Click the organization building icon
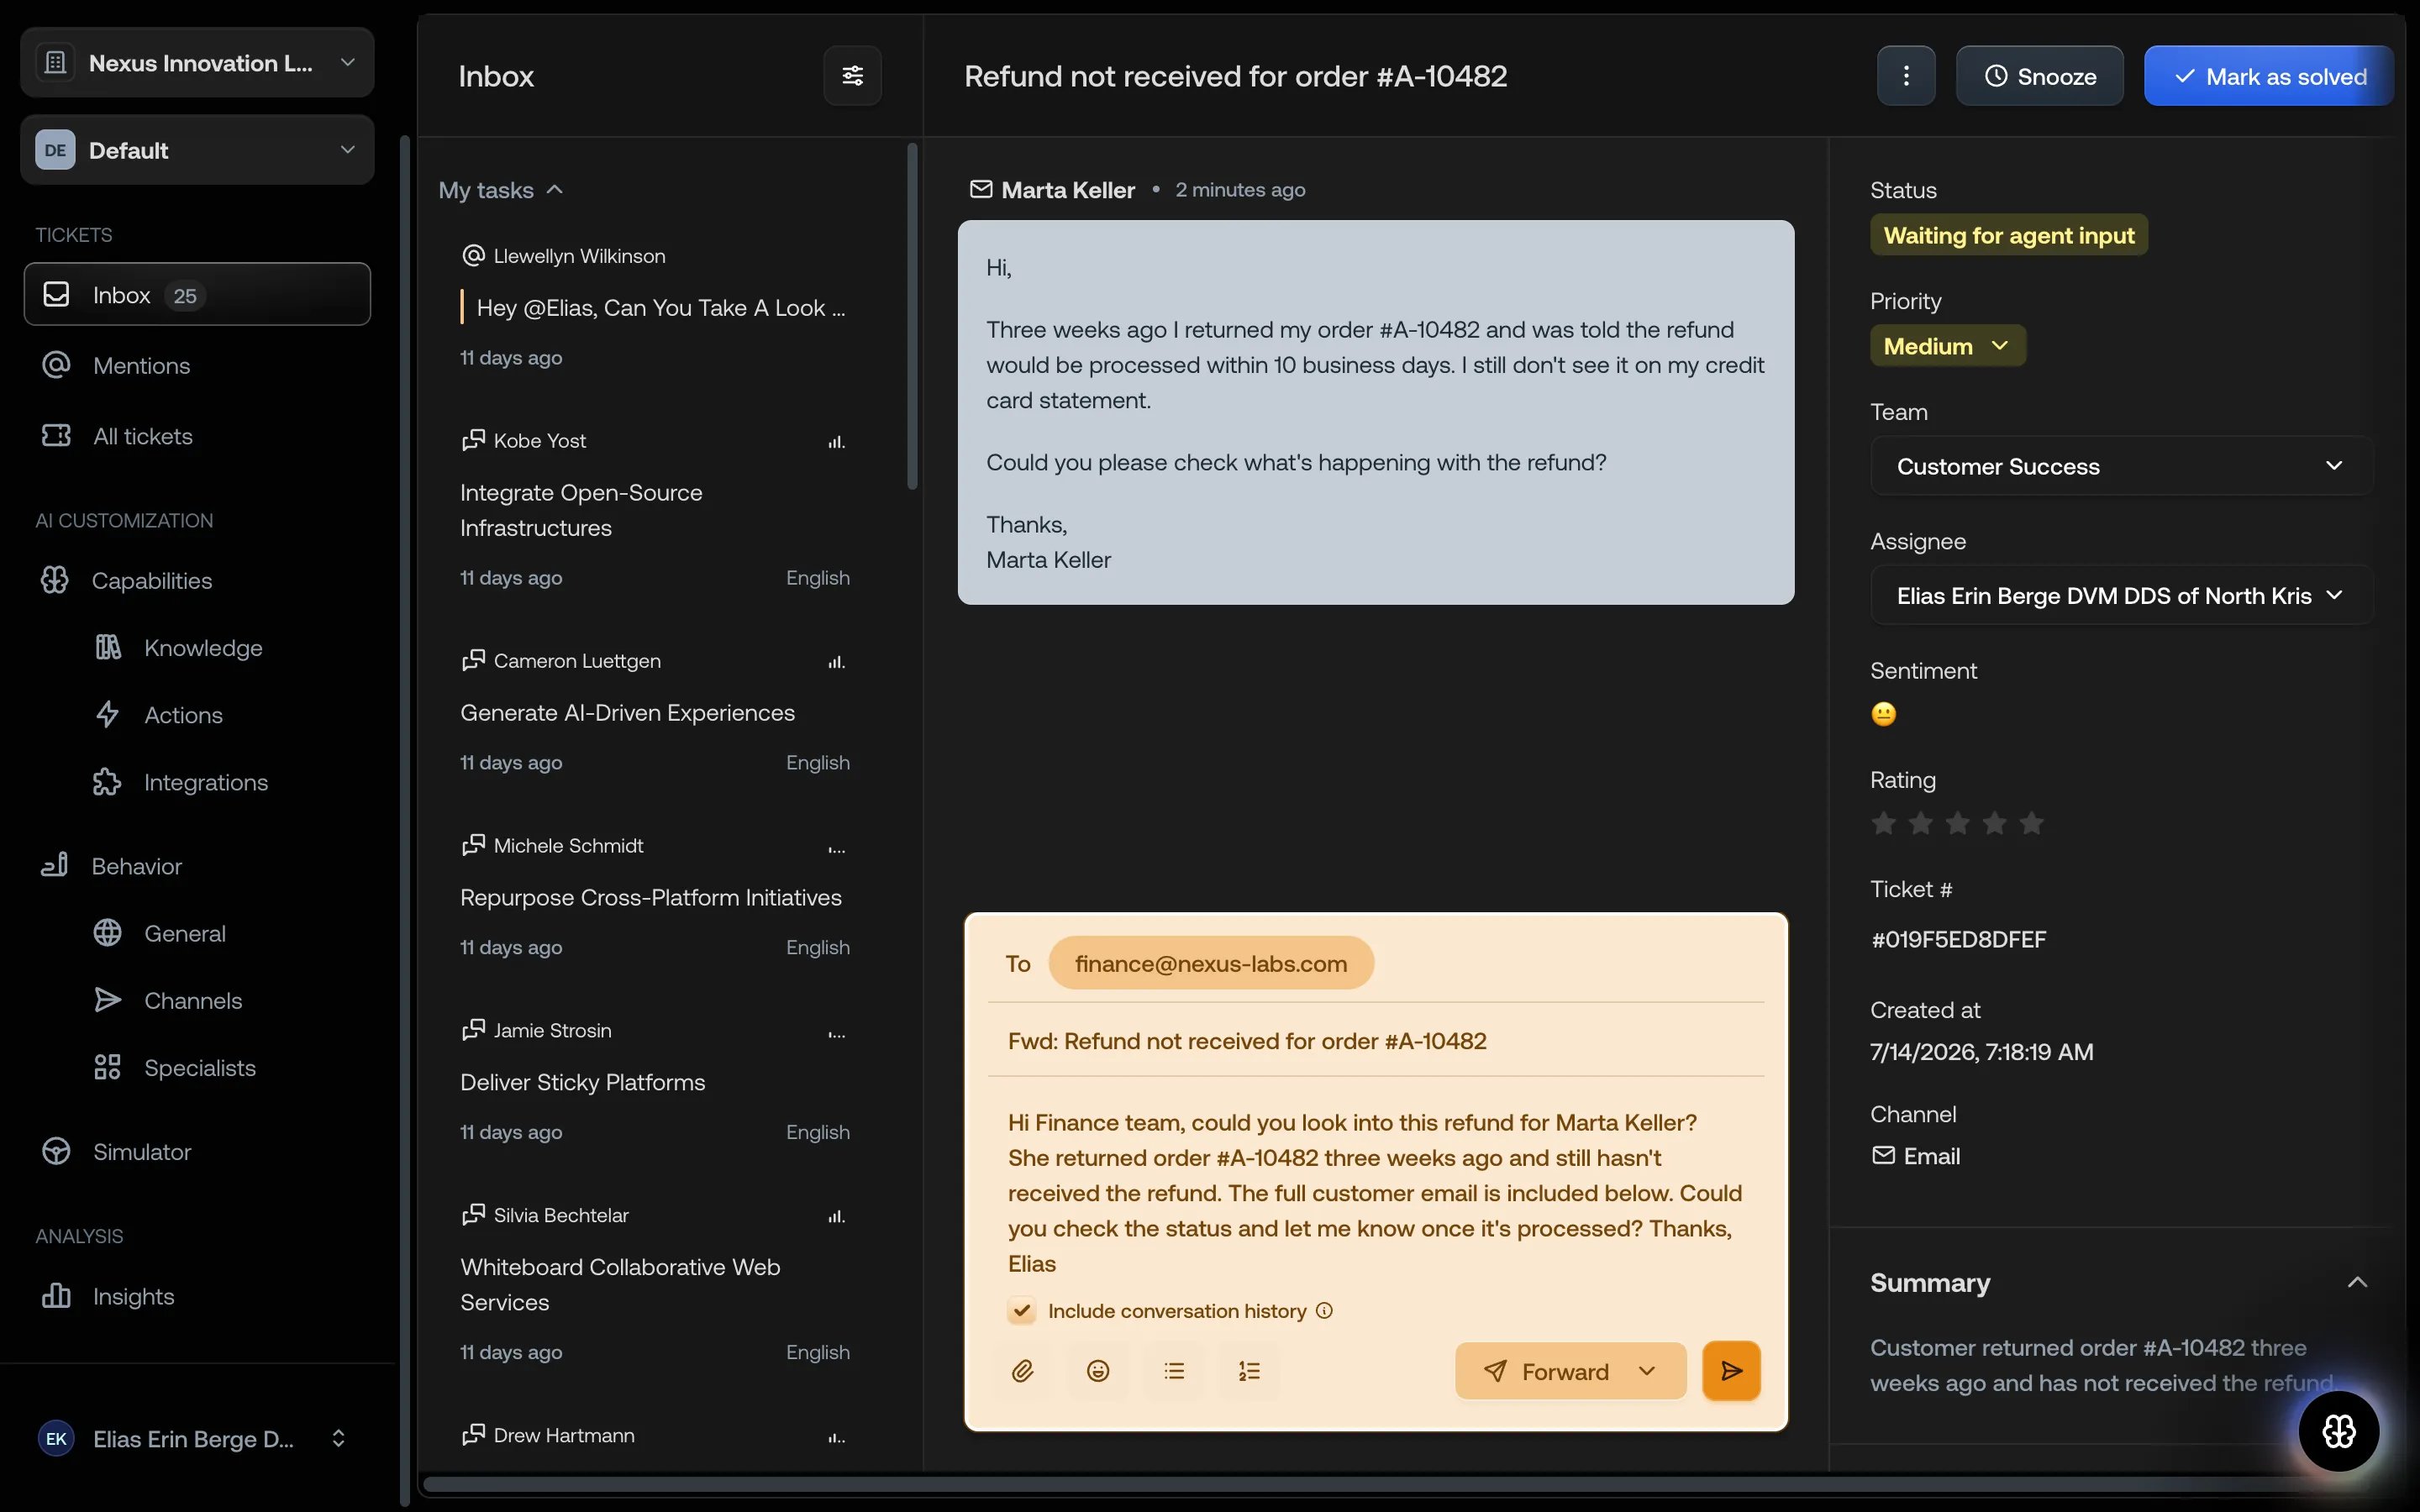This screenshot has height=1512, width=2420. 55,63
